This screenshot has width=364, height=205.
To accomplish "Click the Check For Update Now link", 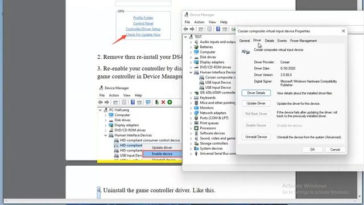I will pyautogui.click(x=143, y=35).
